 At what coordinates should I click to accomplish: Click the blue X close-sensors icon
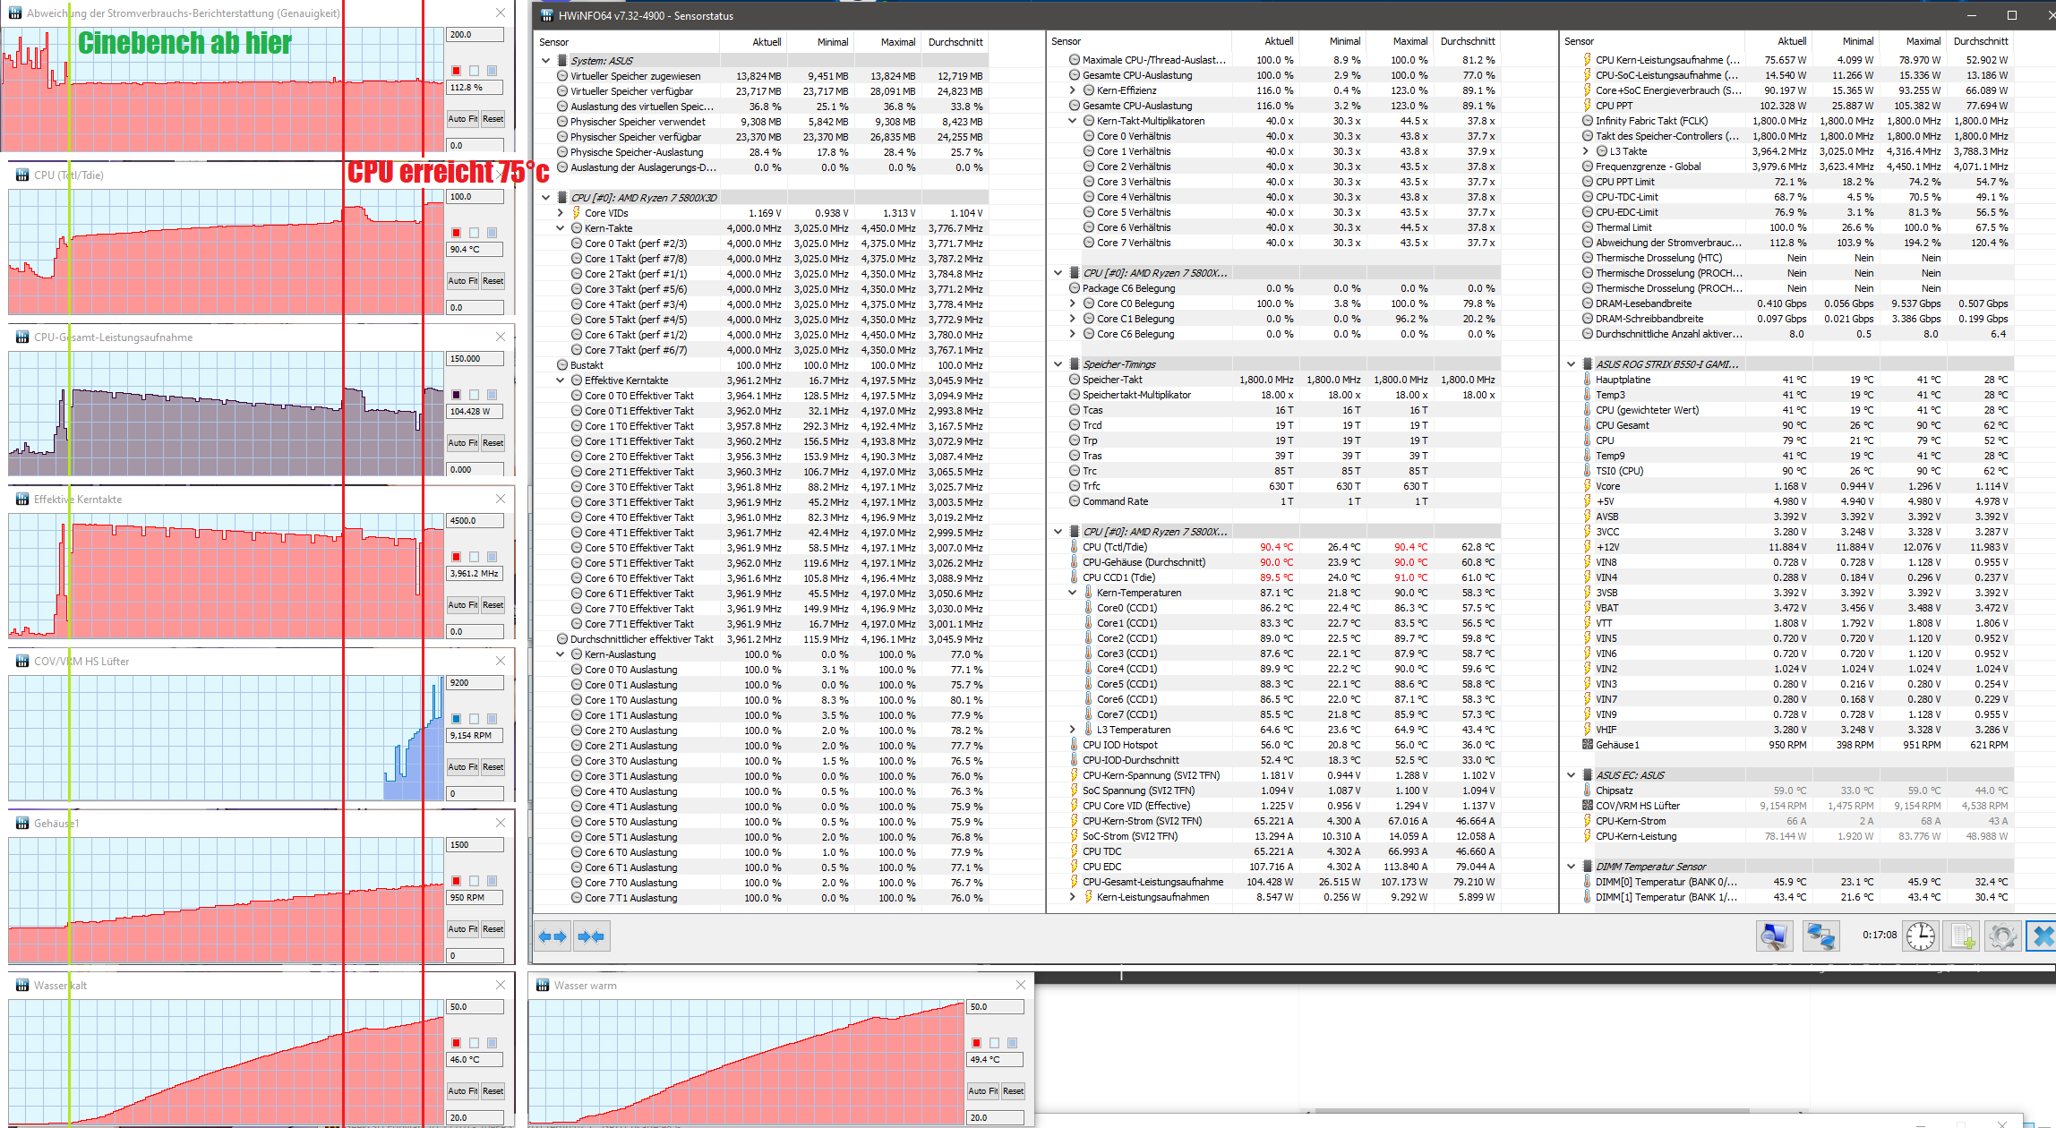click(x=2043, y=936)
